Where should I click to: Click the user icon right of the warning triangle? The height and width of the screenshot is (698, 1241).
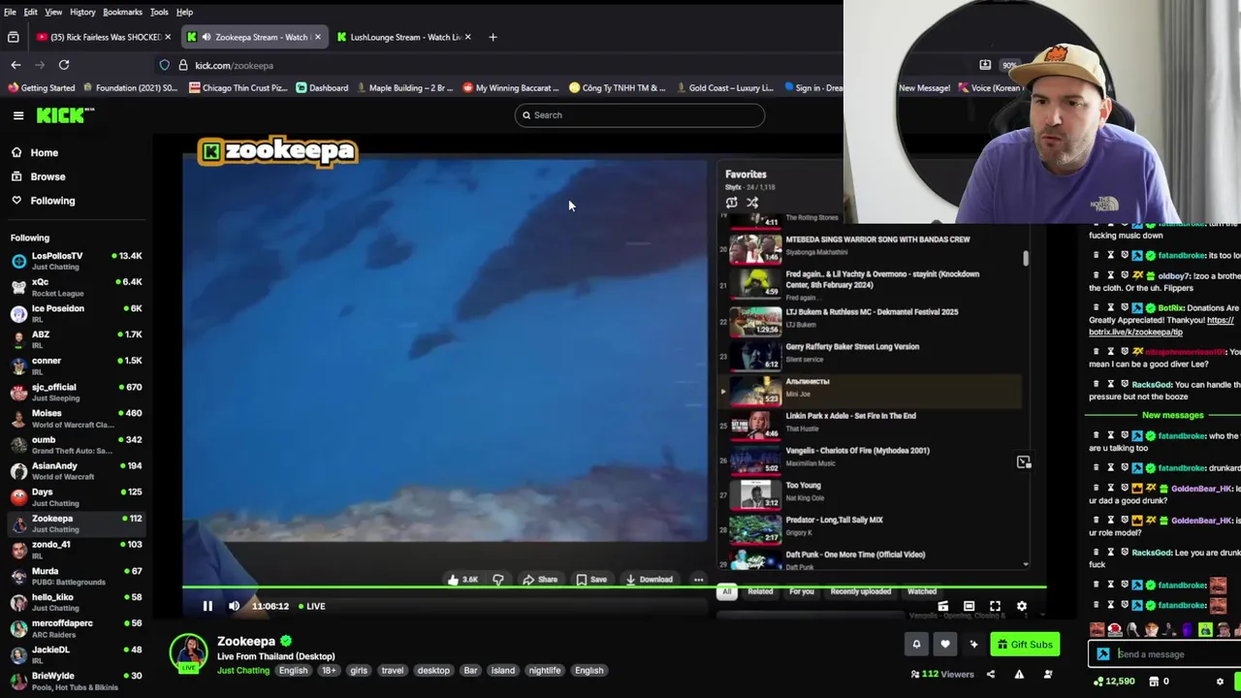1047,674
